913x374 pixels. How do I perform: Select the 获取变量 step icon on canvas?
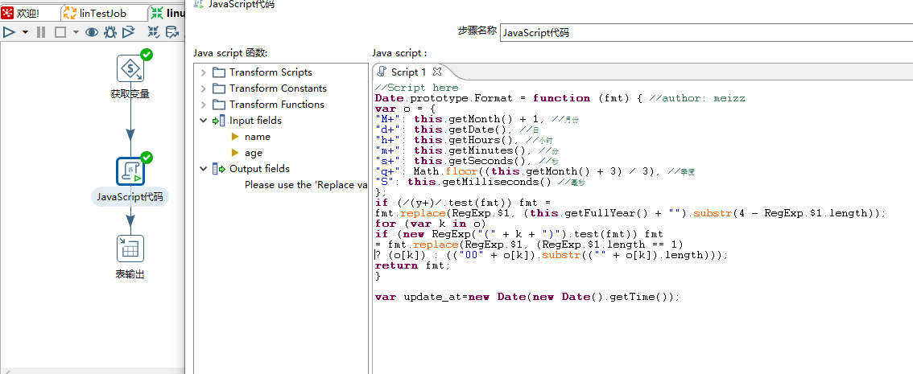tap(130, 68)
